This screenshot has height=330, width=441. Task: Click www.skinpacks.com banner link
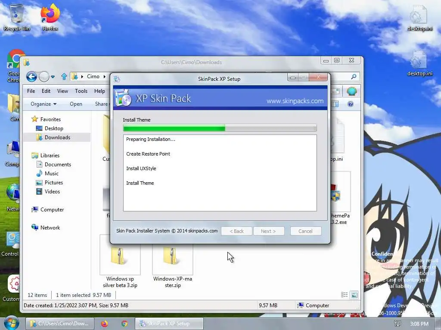click(x=295, y=101)
